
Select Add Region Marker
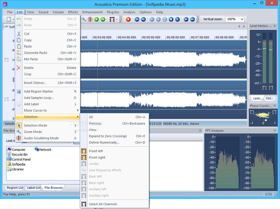(48, 91)
